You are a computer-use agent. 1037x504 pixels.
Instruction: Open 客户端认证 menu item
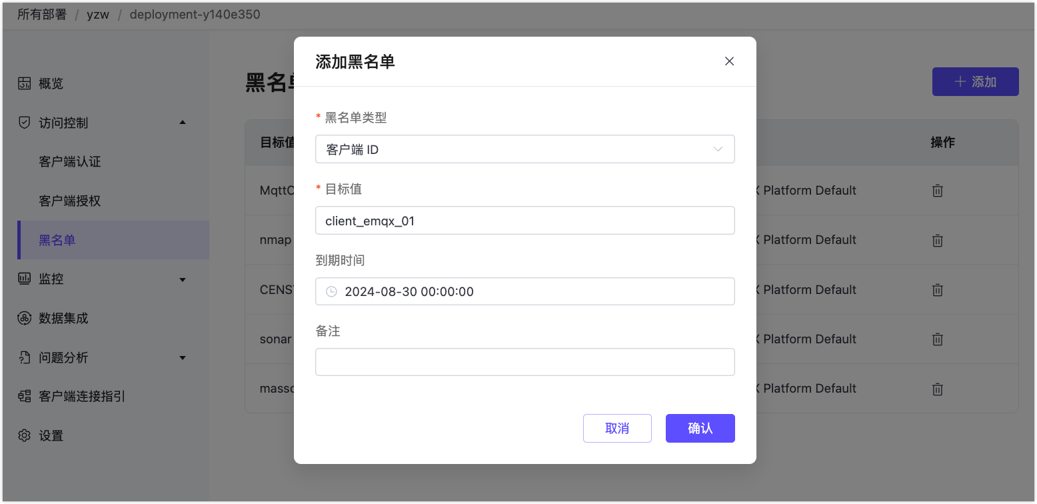pos(70,162)
